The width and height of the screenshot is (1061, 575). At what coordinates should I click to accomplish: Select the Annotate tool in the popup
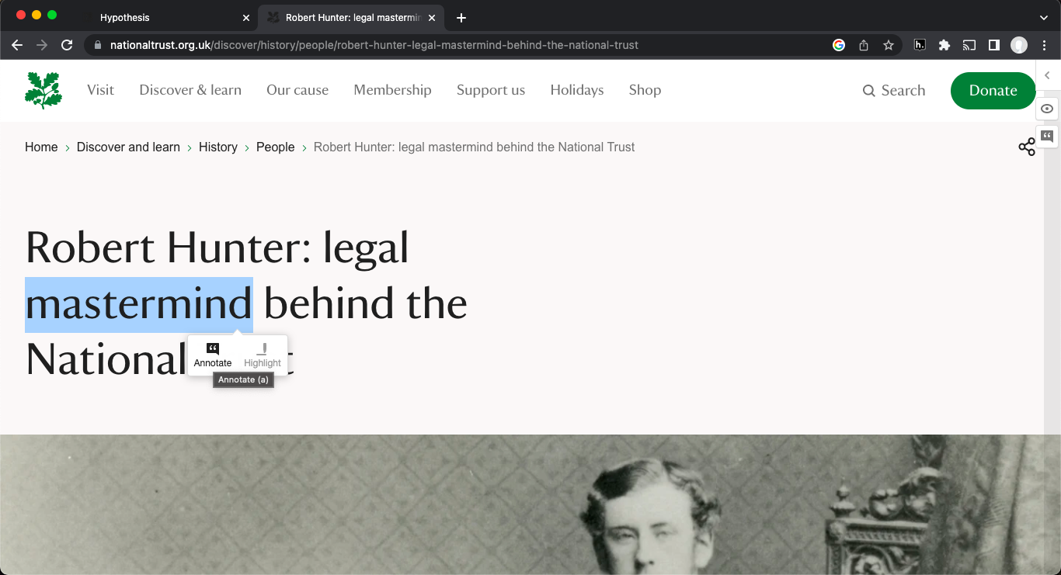pyautogui.click(x=212, y=355)
